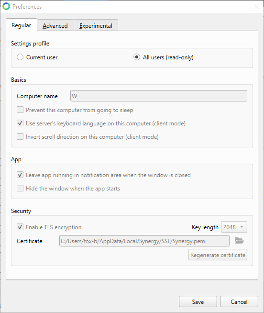Image resolution: width=264 pixels, height=313 pixels.
Task: Open the Key length 2048 dropdown
Action: click(234, 227)
